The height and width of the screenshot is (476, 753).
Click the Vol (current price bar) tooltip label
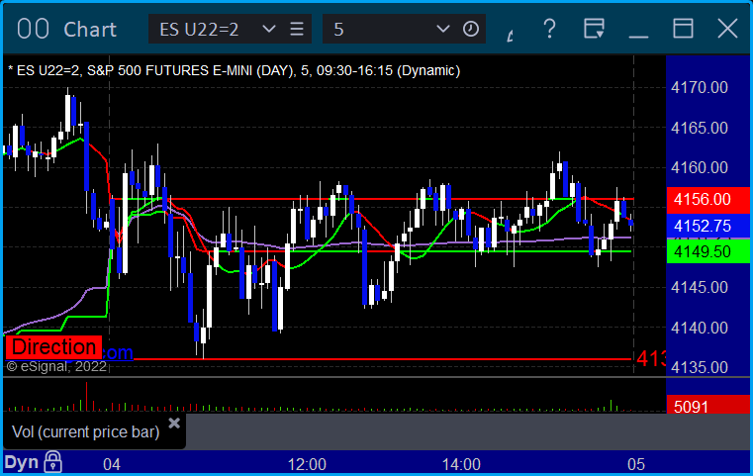85,431
